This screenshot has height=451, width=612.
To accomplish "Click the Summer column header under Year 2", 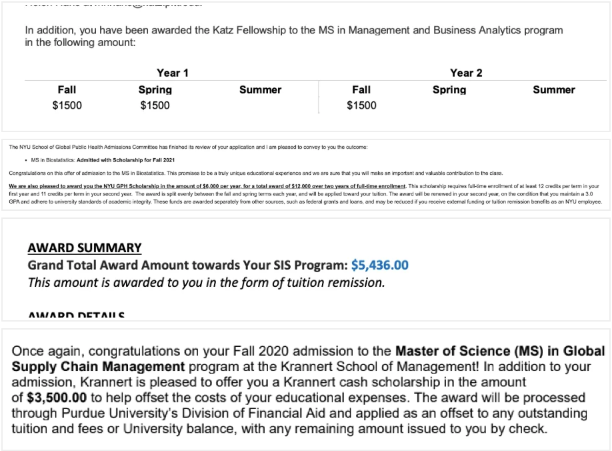I will tap(553, 89).
